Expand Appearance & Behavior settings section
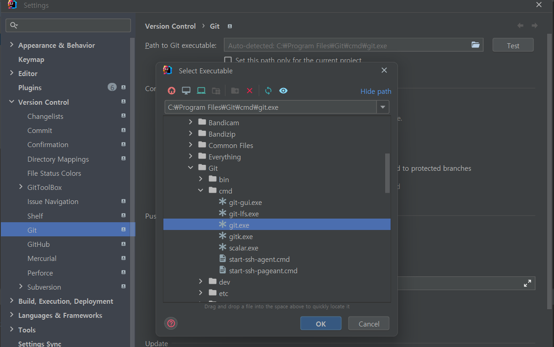Image resolution: width=554 pixels, height=347 pixels. click(12, 45)
